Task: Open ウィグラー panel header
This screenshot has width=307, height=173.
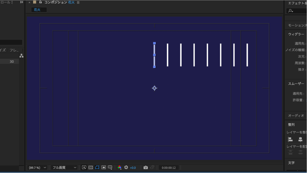Action: pos(296,34)
